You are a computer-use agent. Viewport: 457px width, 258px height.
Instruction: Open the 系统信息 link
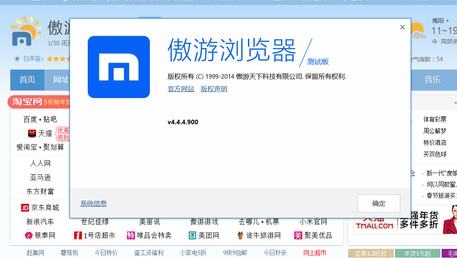pyautogui.click(x=94, y=203)
